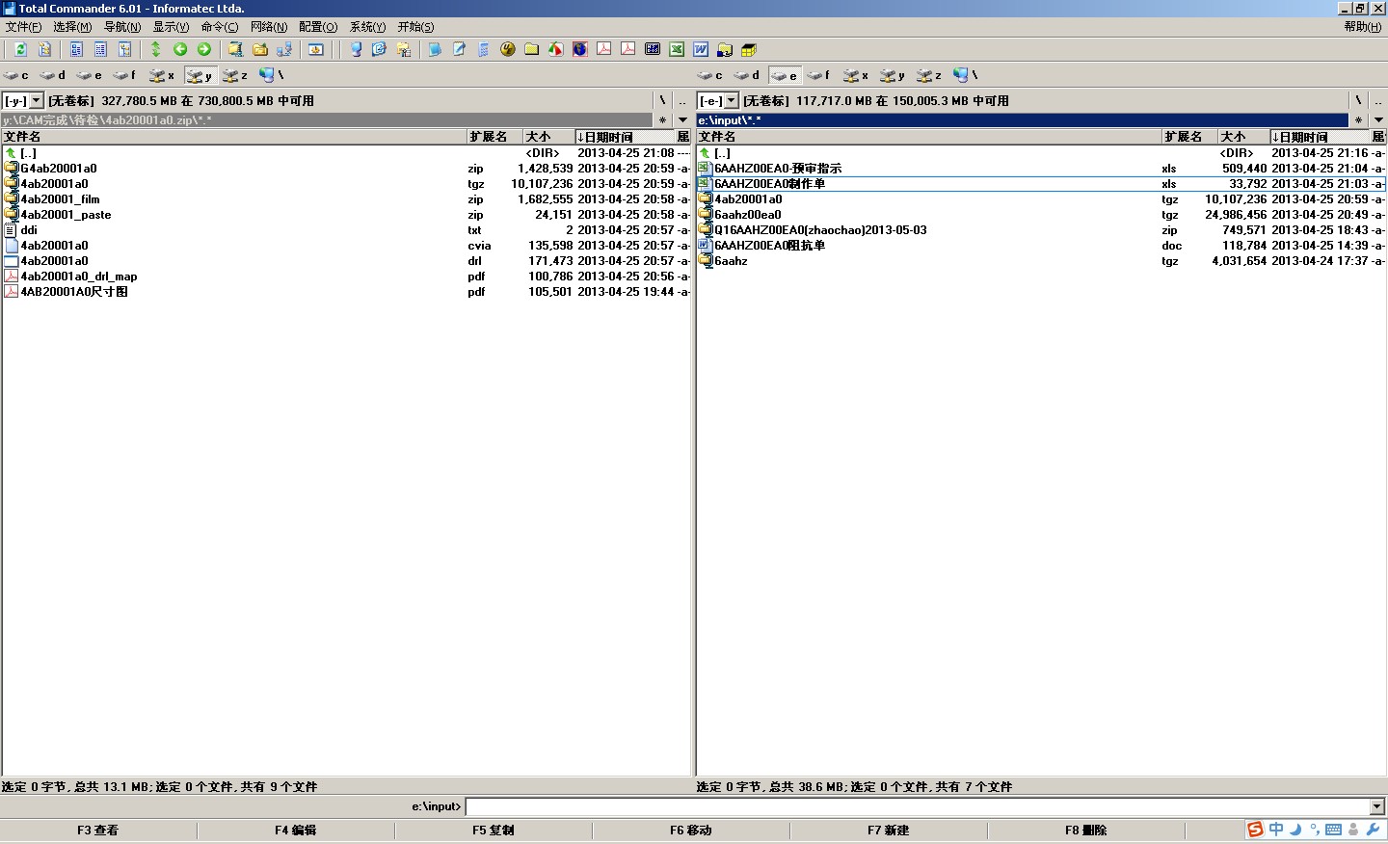Open the Excel toolbar shortcut icon

[x=677, y=49]
